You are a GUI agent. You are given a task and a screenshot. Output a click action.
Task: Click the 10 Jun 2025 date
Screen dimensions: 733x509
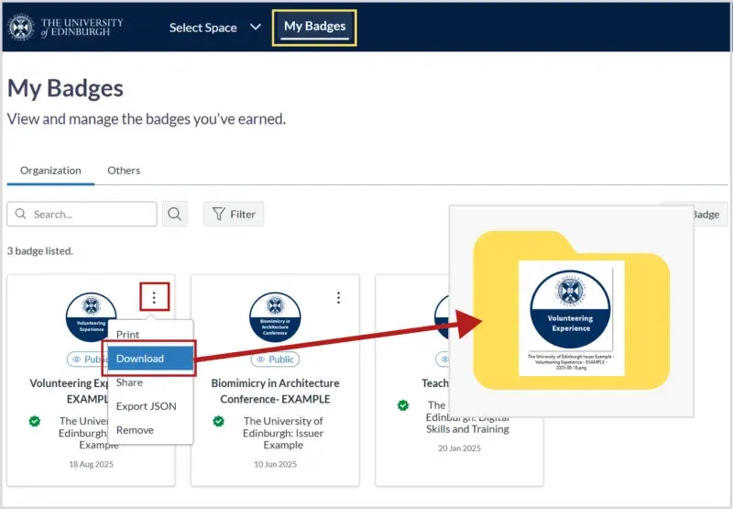pos(276,464)
